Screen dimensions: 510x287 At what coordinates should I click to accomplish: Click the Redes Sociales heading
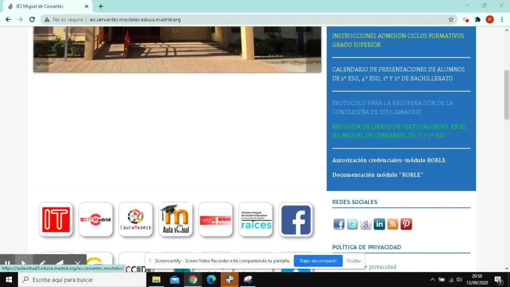355,202
